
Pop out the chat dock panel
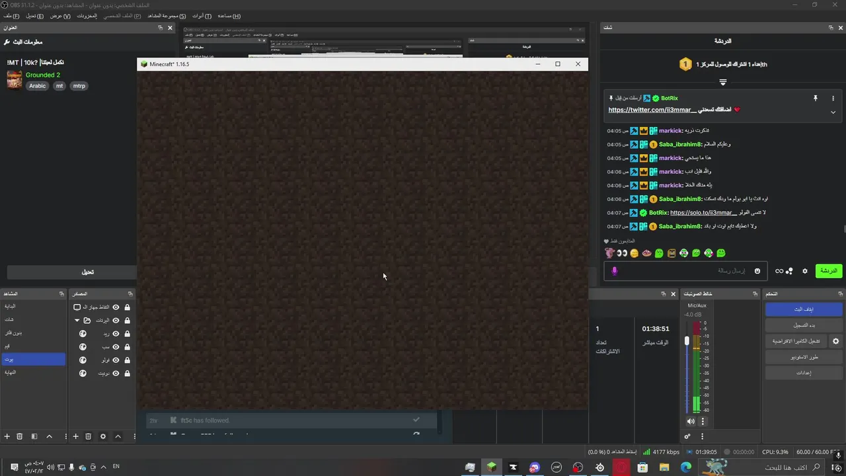click(x=831, y=28)
